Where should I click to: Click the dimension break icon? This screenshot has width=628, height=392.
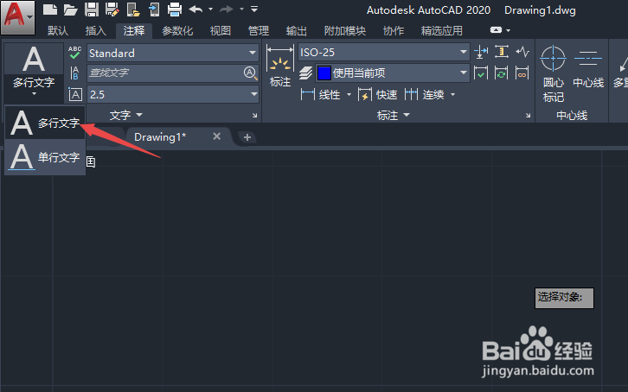click(481, 52)
